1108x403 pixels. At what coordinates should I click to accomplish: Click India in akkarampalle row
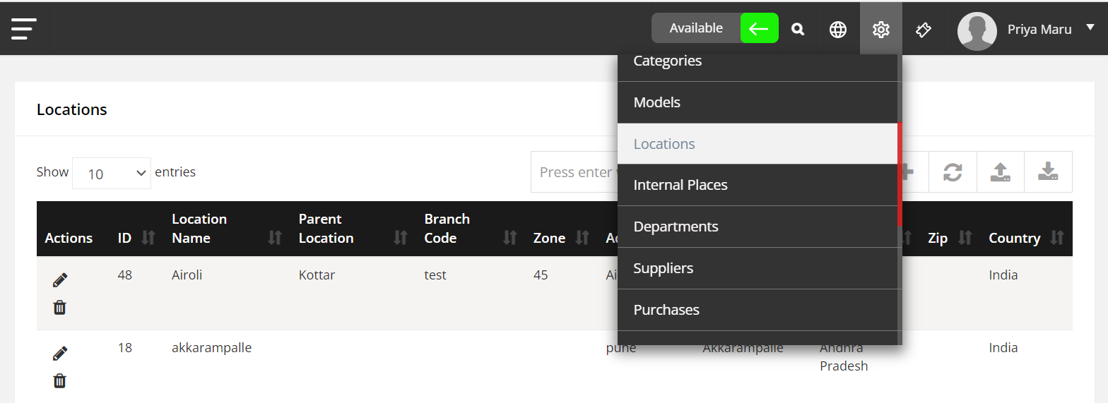click(x=1003, y=348)
